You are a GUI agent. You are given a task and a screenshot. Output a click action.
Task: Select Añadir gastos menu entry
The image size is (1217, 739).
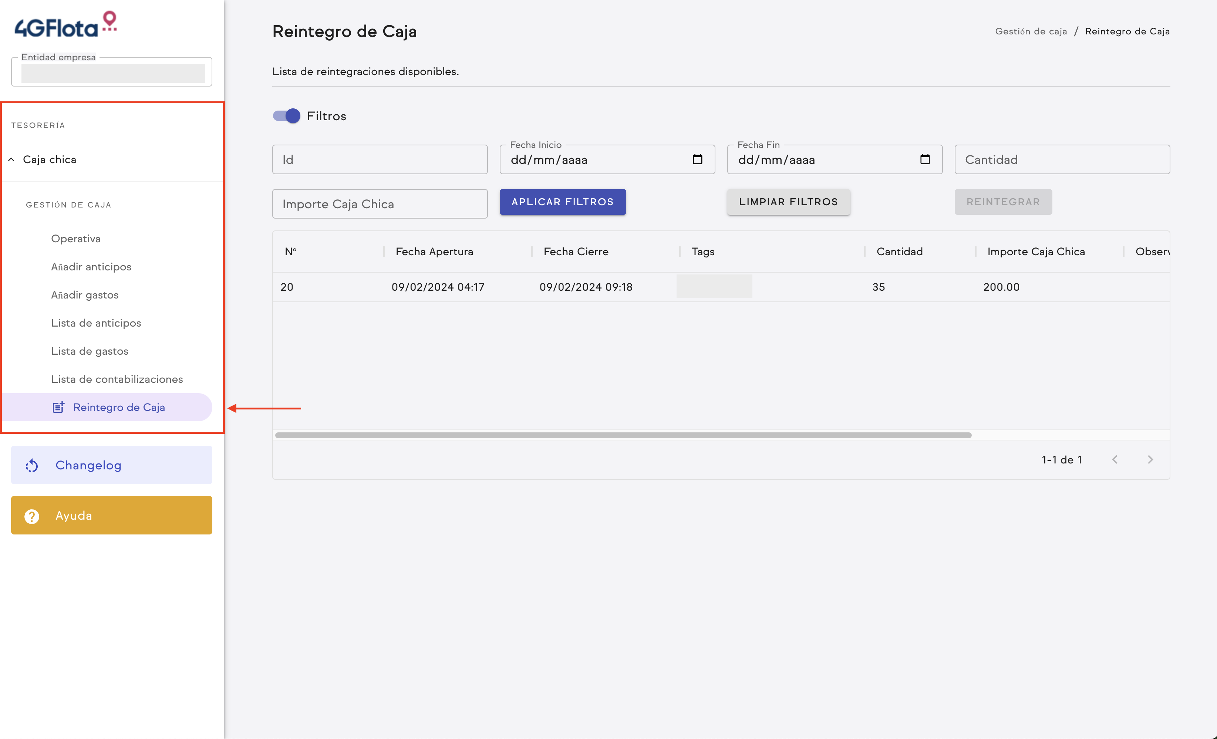84,295
